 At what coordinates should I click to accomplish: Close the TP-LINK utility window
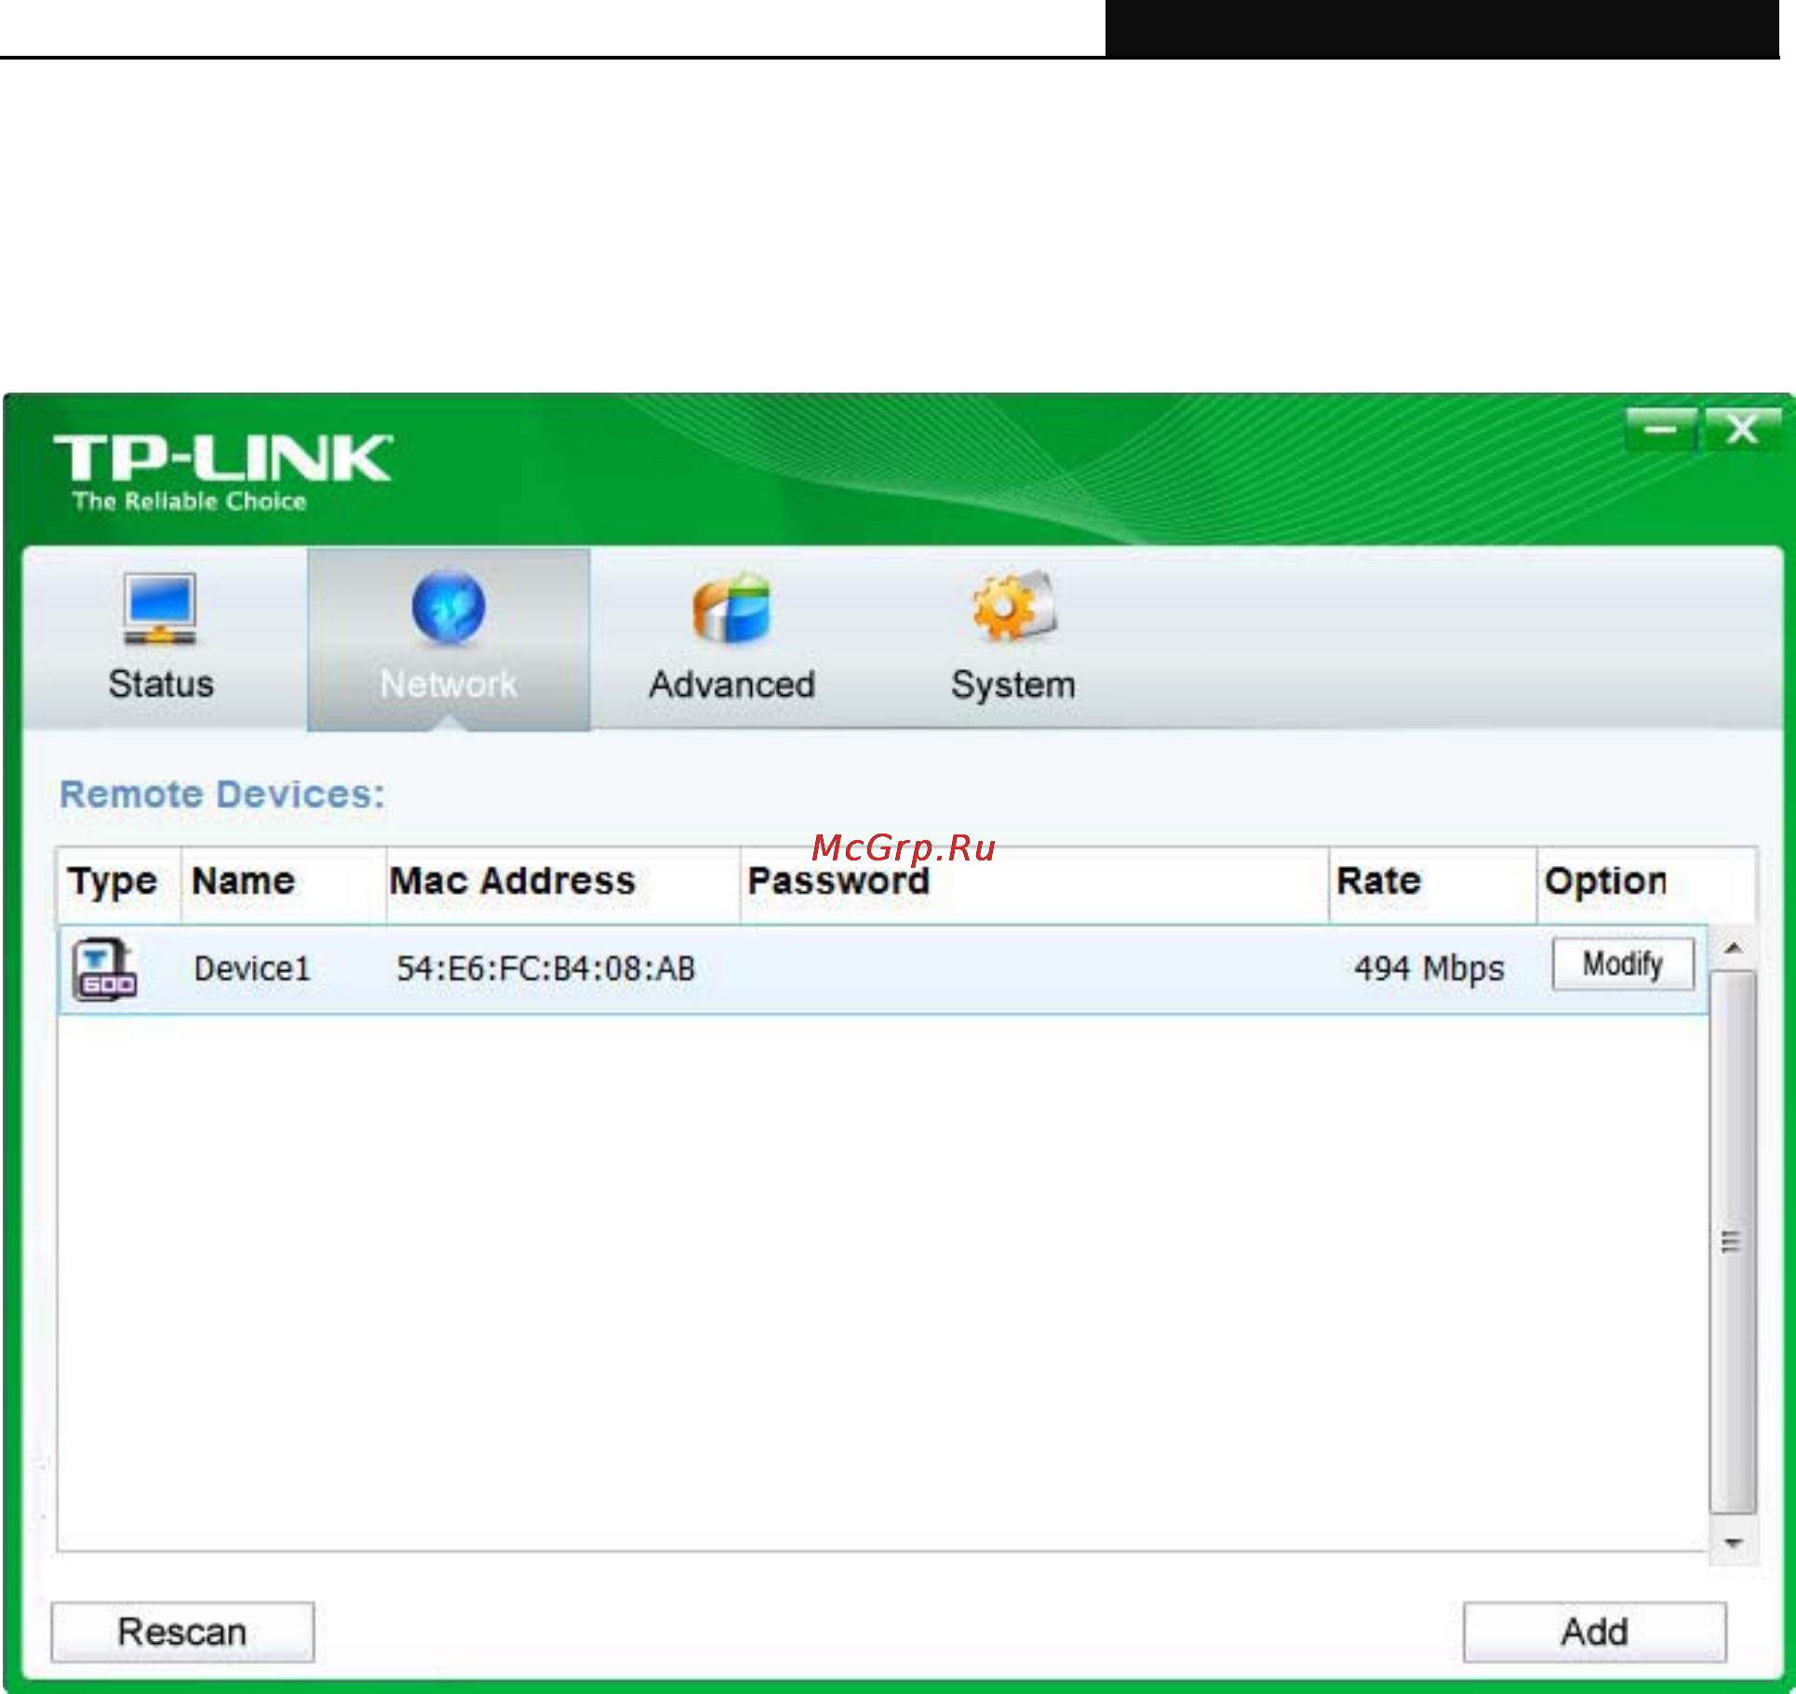click(x=1741, y=430)
